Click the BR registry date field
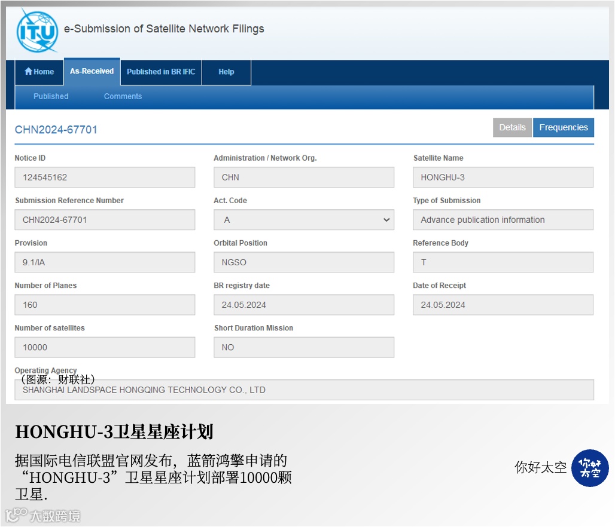The width and height of the screenshot is (615, 527). coord(304,305)
